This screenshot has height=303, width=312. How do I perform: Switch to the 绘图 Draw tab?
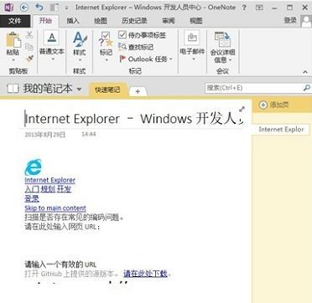click(101, 21)
